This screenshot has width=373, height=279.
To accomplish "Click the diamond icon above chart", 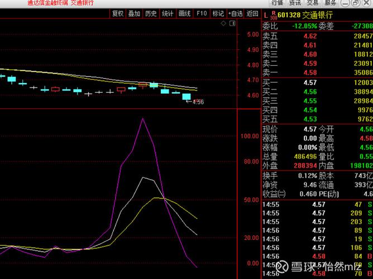I will click(223, 23).
